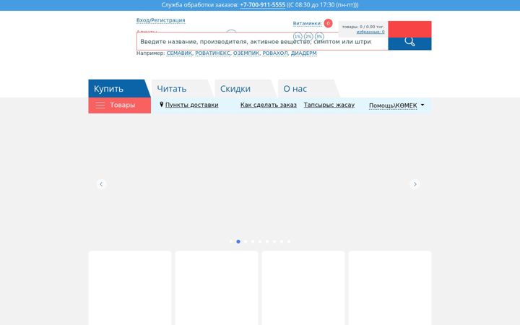Click the location pin icon near Пункты доставки
The height and width of the screenshot is (325, 520).
162,105
